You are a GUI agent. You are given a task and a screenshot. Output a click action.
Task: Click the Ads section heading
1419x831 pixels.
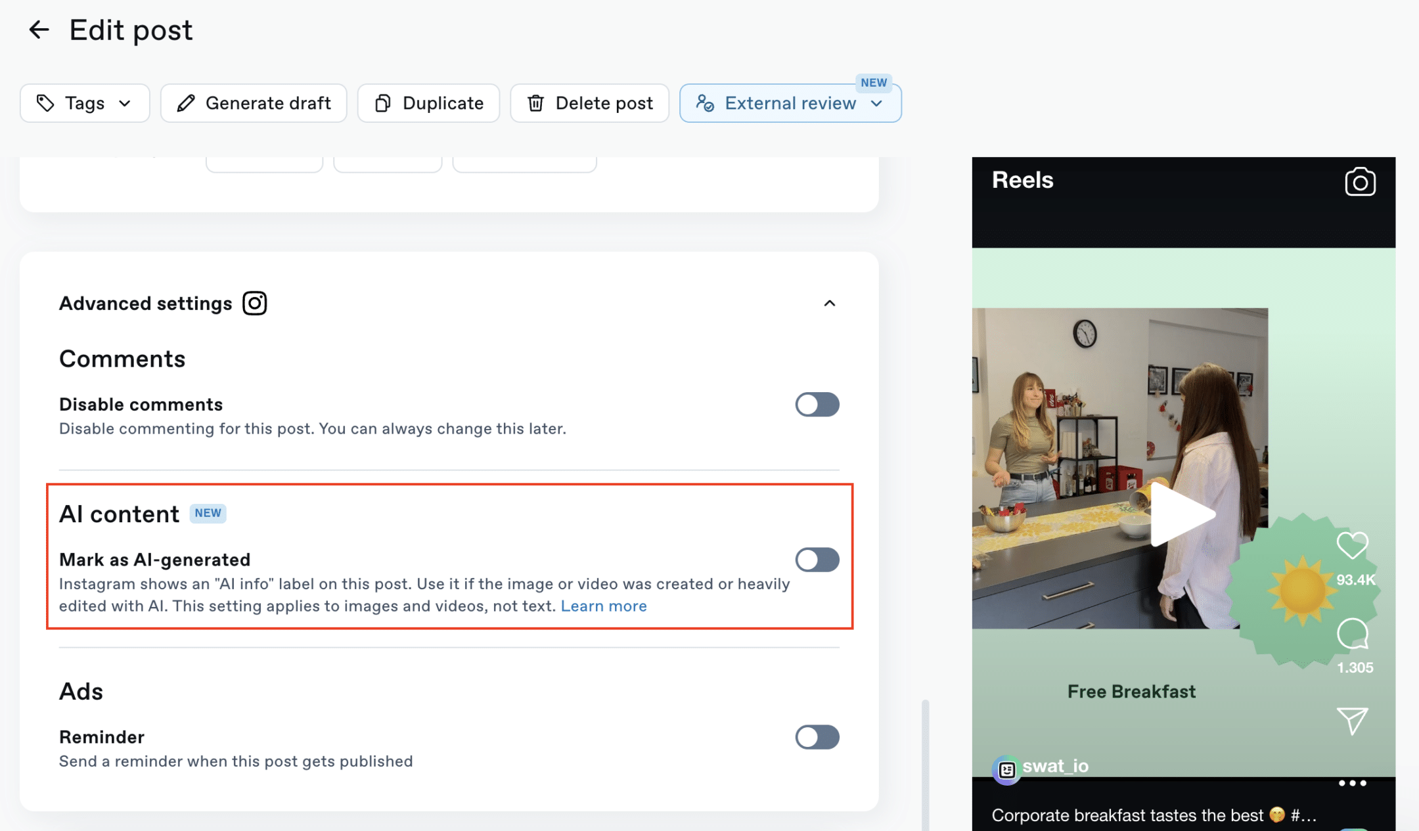pos(81,692)
